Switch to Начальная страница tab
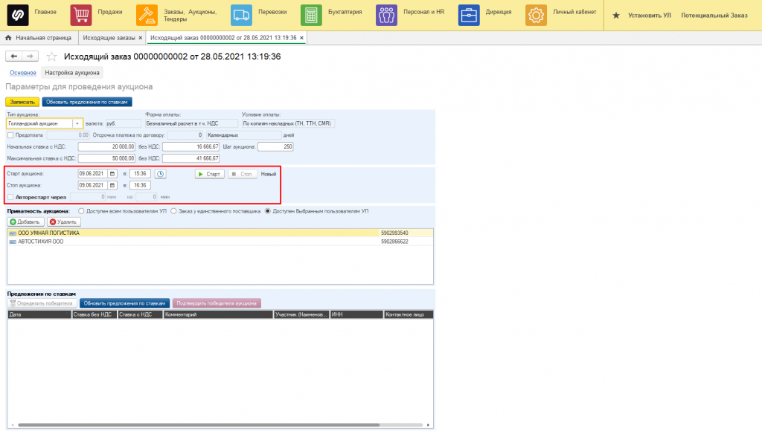 click(x=39, y=38)
